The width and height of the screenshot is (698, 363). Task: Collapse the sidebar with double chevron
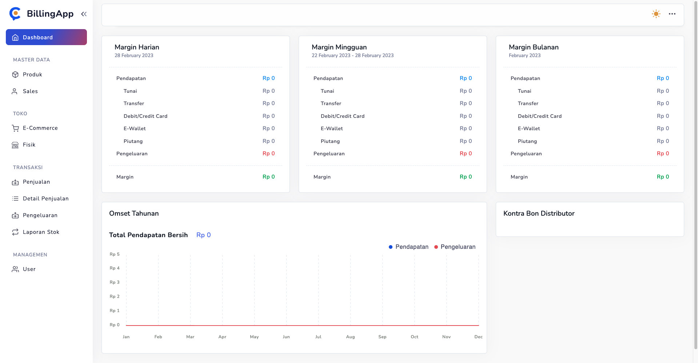84,14
